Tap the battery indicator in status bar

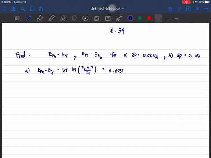click(207, 2)
